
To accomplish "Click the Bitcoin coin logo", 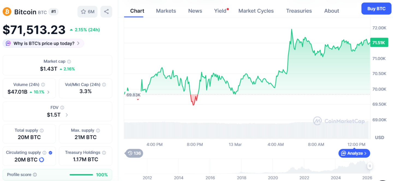I will tap(7, 11).
